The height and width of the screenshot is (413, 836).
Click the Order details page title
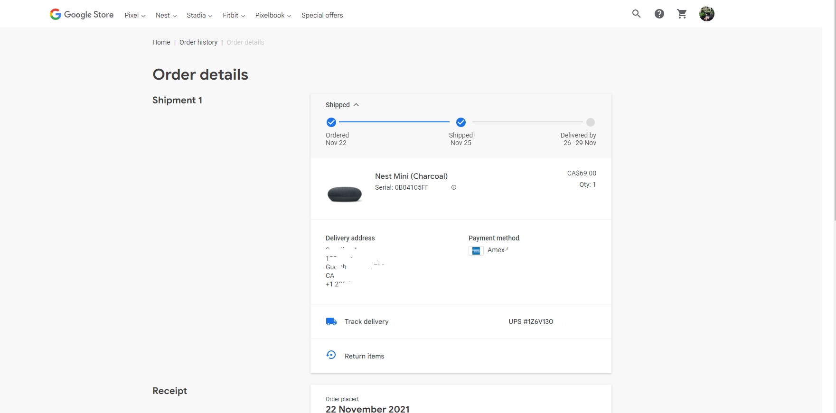coord(200,74)
